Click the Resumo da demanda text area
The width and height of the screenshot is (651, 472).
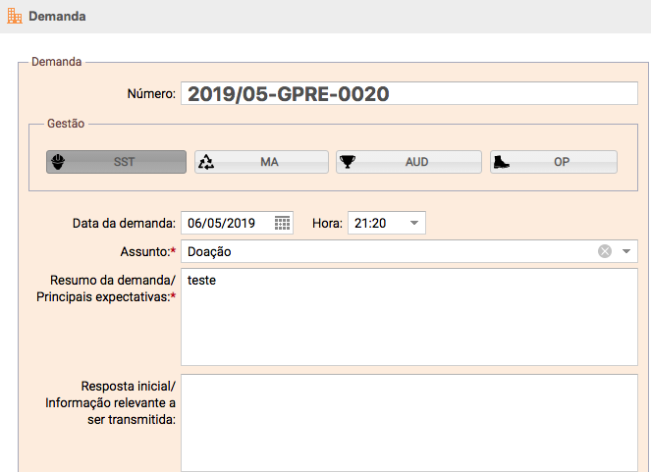click(409, 317)
